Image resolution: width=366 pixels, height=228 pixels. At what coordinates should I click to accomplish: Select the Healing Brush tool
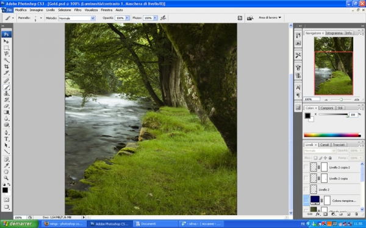(x=6, y=81)
